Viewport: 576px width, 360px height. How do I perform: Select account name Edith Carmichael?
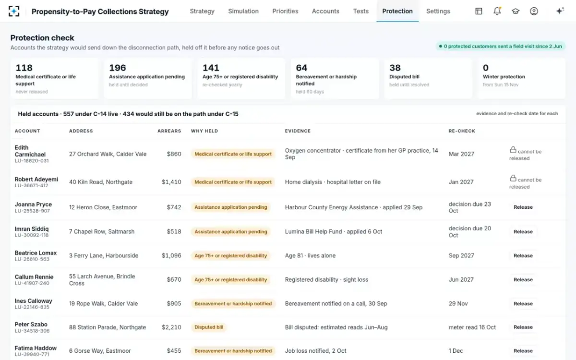click(30, 151)
